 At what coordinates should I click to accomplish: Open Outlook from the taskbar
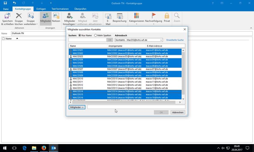coord(54,148)
